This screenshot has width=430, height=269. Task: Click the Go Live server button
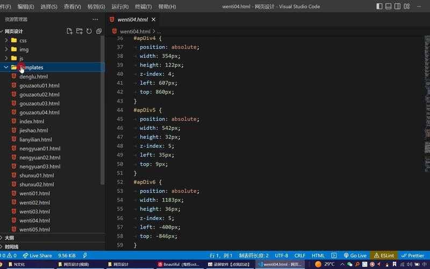pyautogui.click(x=355, y=256)
